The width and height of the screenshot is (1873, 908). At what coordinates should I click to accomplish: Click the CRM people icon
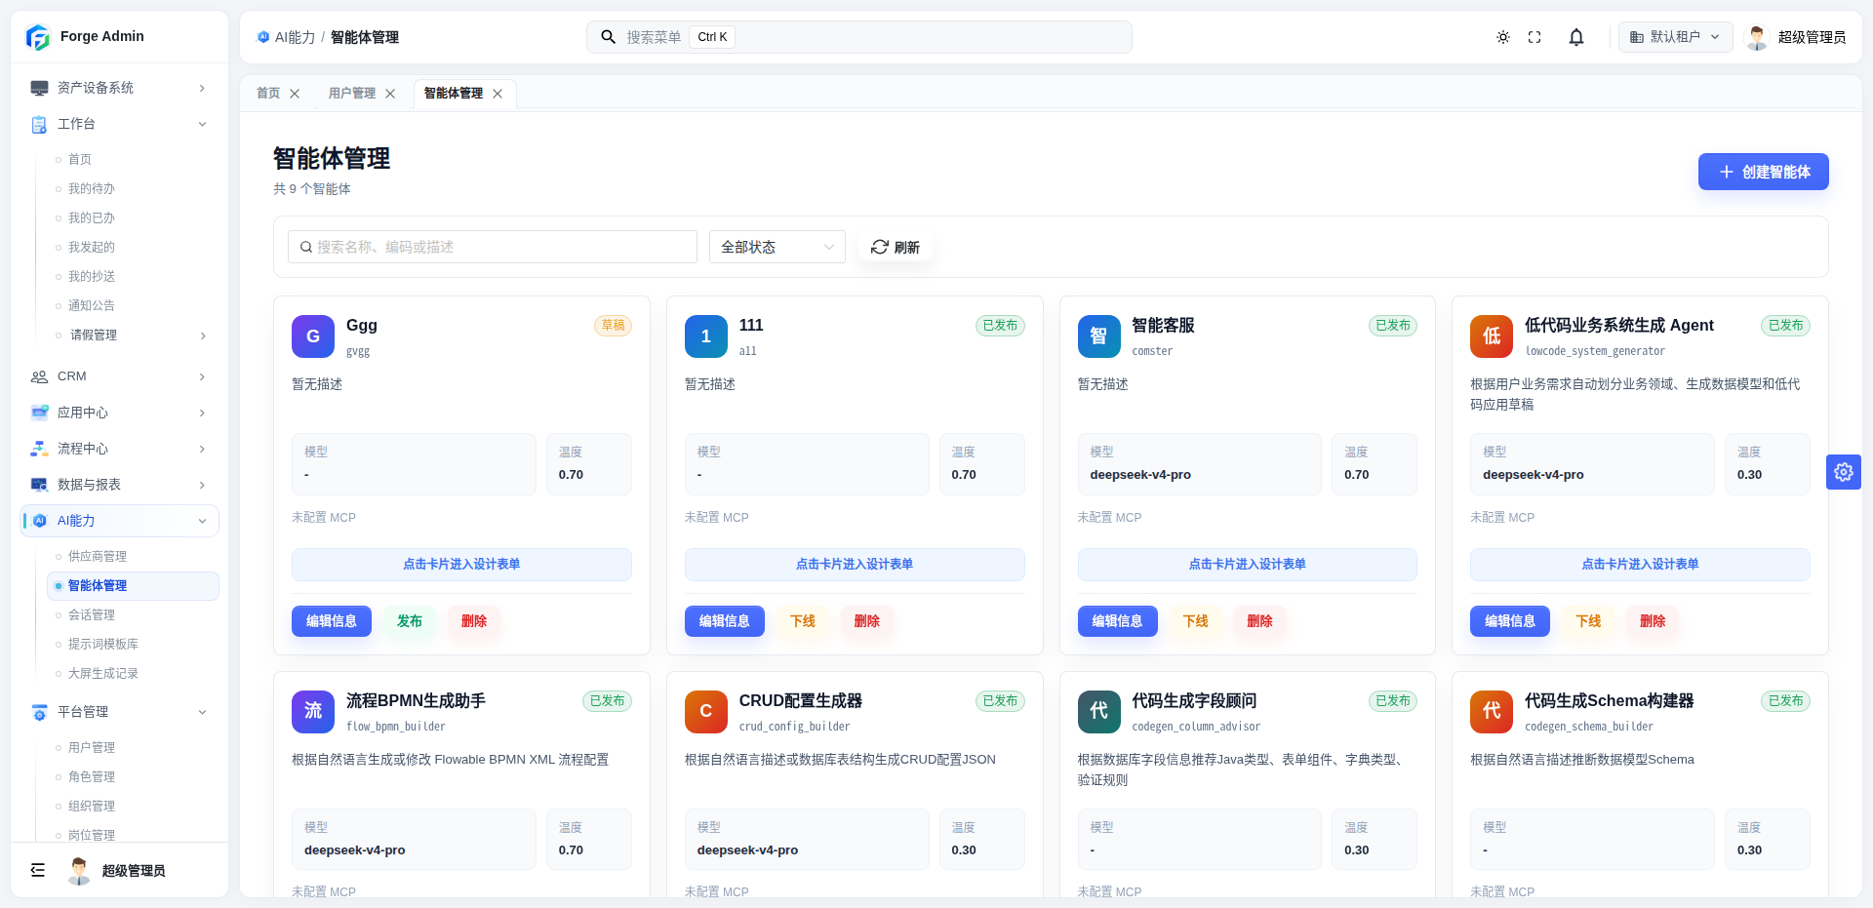[x=39, y=376]
